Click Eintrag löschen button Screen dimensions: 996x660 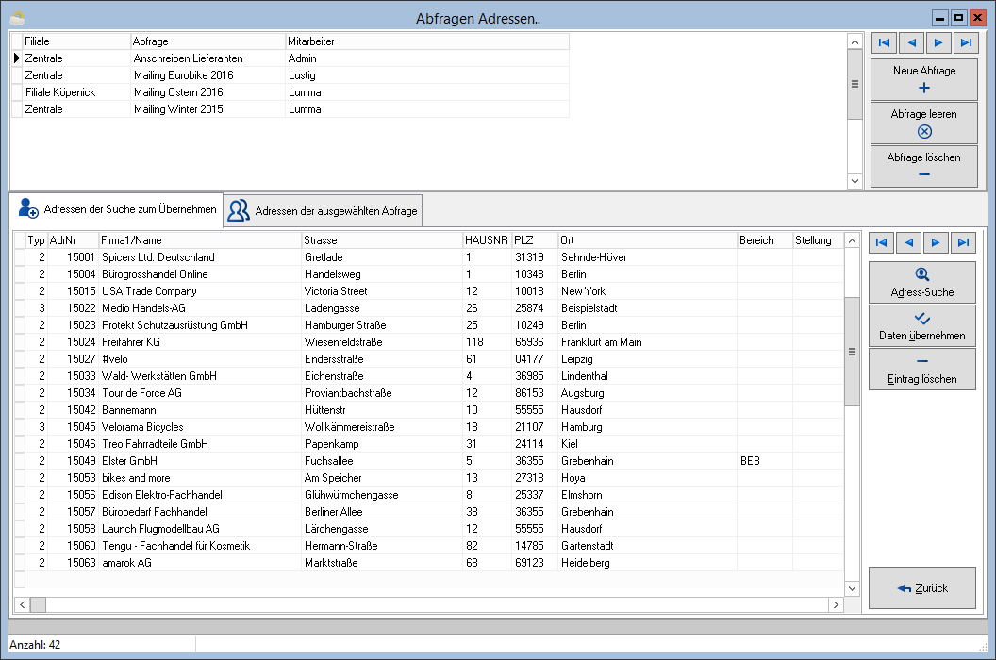pos(922,369)
